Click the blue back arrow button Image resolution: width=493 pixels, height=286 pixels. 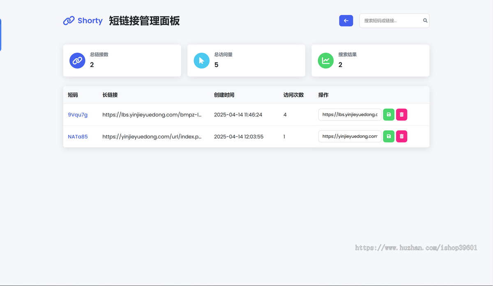pos(346,21)
